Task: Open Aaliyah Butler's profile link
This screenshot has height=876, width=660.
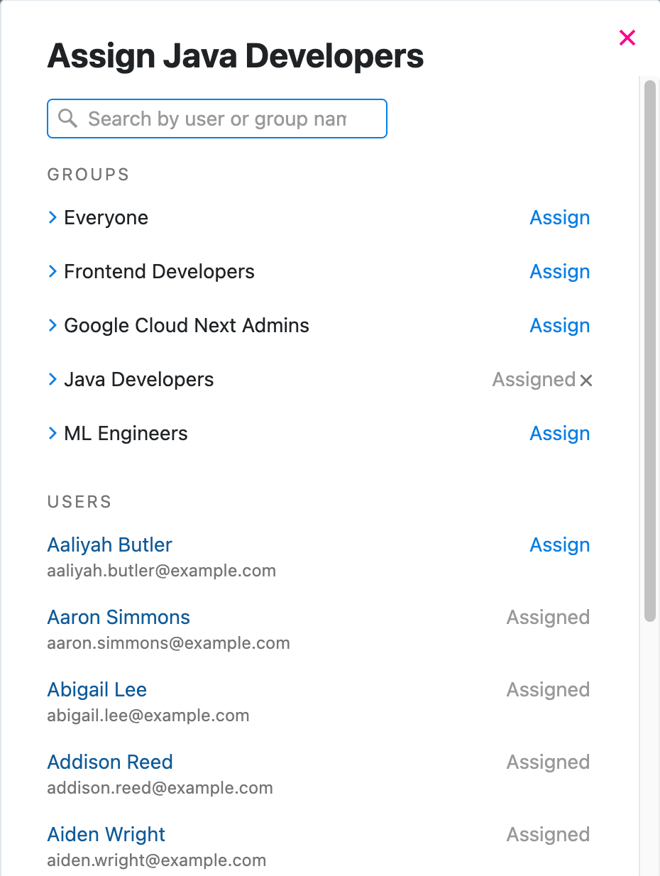Action: [109, 544]
